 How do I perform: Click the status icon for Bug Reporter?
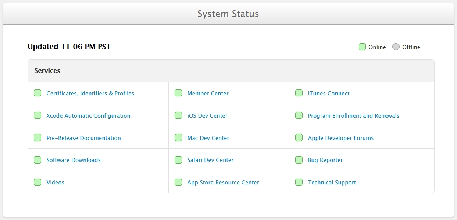[x=299, y=160]
